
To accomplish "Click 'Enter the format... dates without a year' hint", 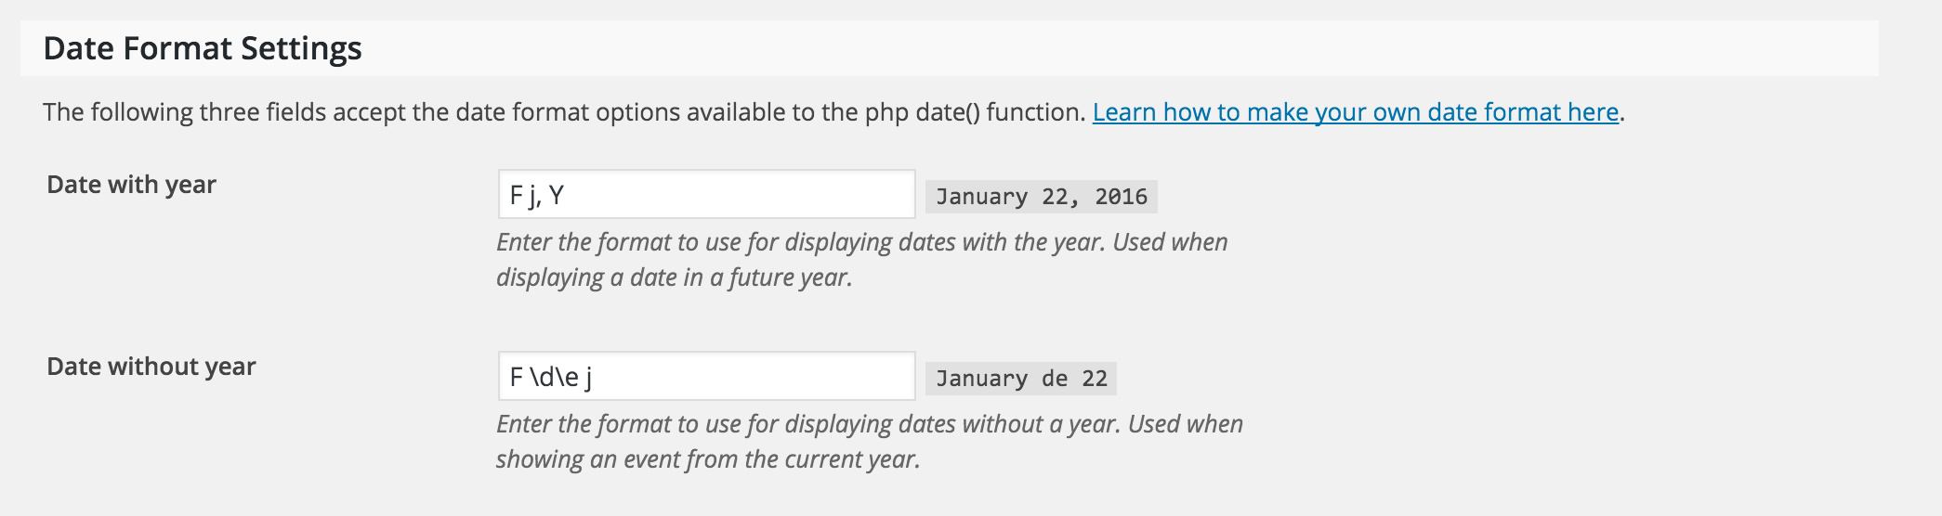I will tap(869, 424).
